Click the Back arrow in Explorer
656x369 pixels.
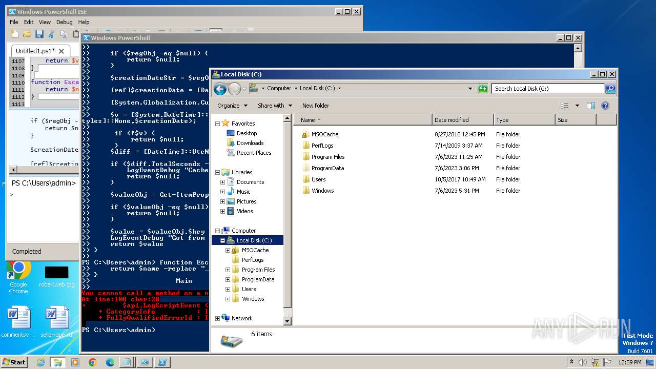pyautogui.click(x=220, y=89)
